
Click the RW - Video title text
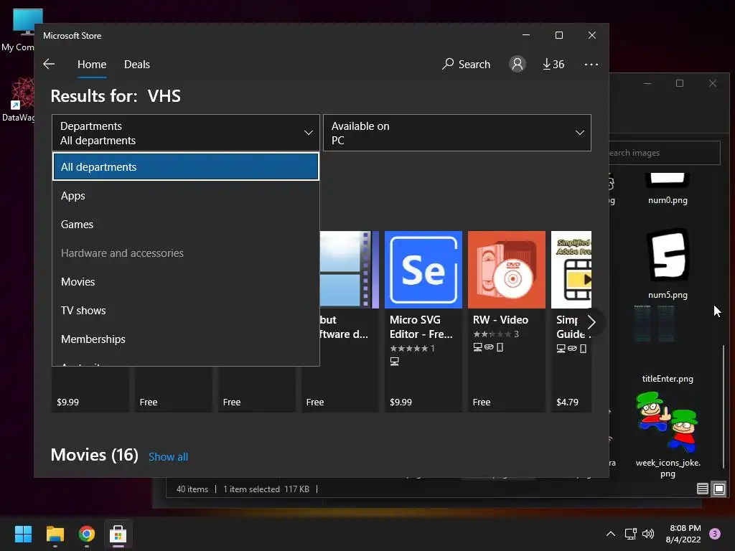pyautogui.click(x=500, y=319)
